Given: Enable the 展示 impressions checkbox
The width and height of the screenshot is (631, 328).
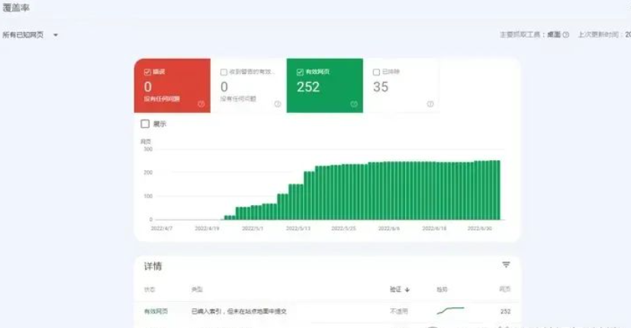Looking at the screenshot, I should [145, 124].
